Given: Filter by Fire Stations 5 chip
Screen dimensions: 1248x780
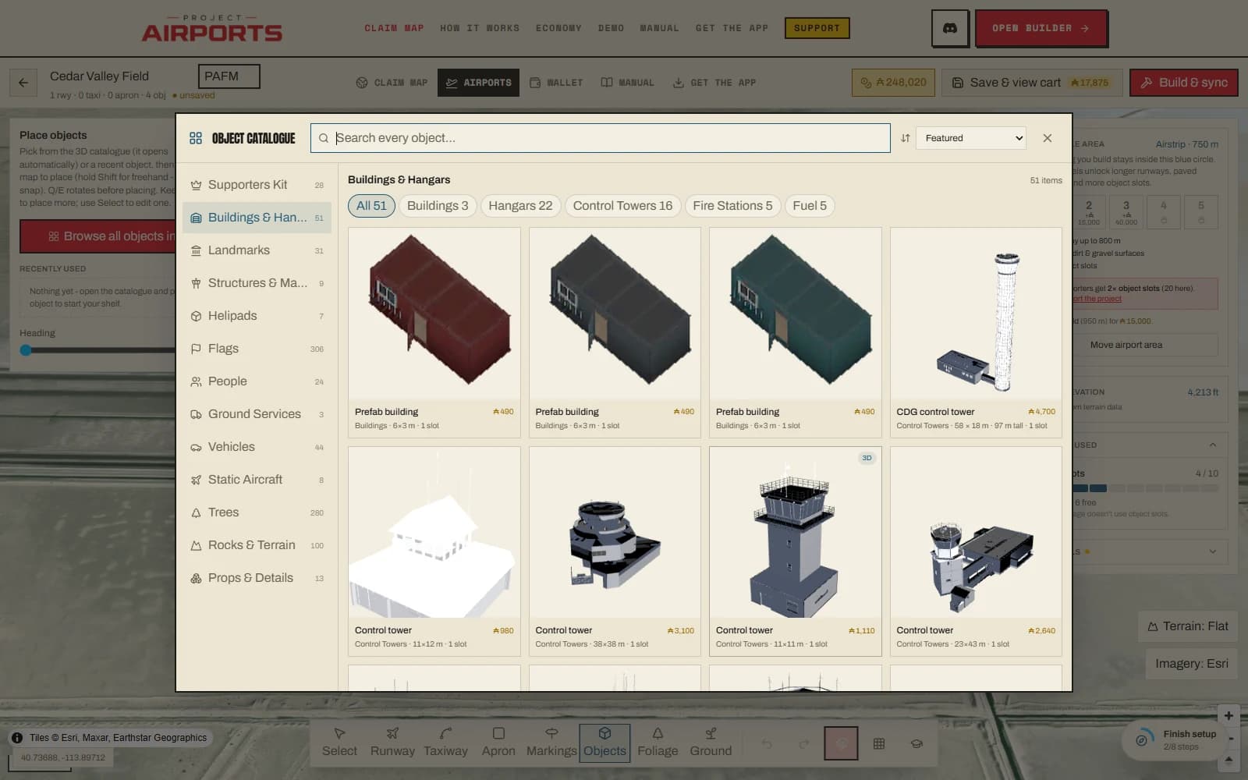Looking at the screenshot, I should pyautogui.click(x=732, y=206).
